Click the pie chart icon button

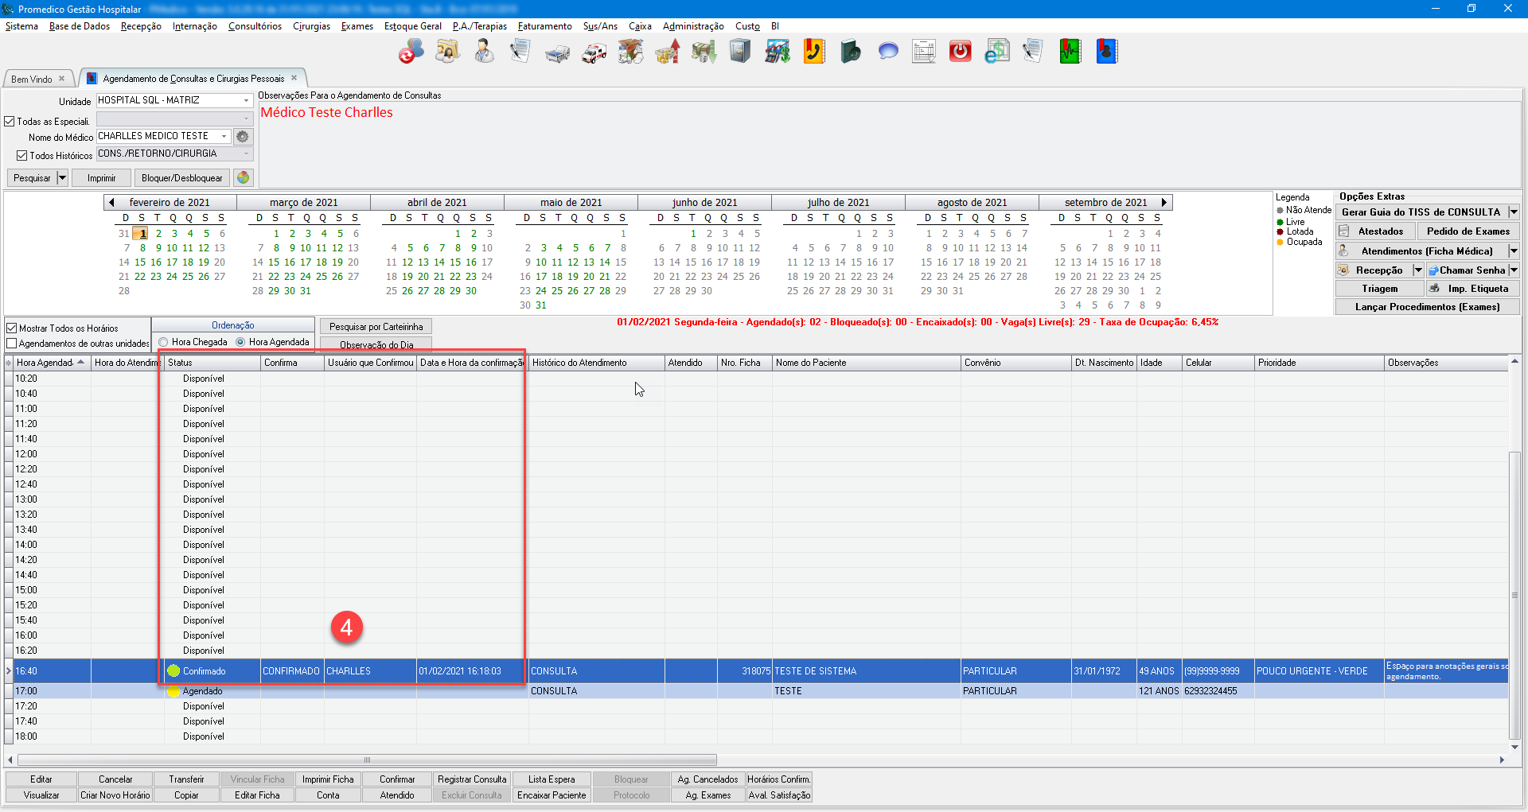[244, 177]
